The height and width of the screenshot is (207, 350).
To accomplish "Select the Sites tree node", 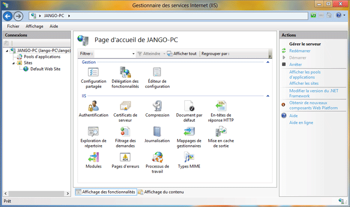I will click(28, 63).
